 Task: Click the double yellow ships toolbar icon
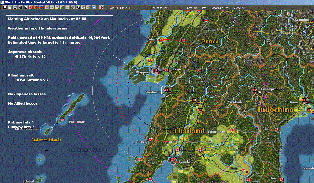click(57, 8)
